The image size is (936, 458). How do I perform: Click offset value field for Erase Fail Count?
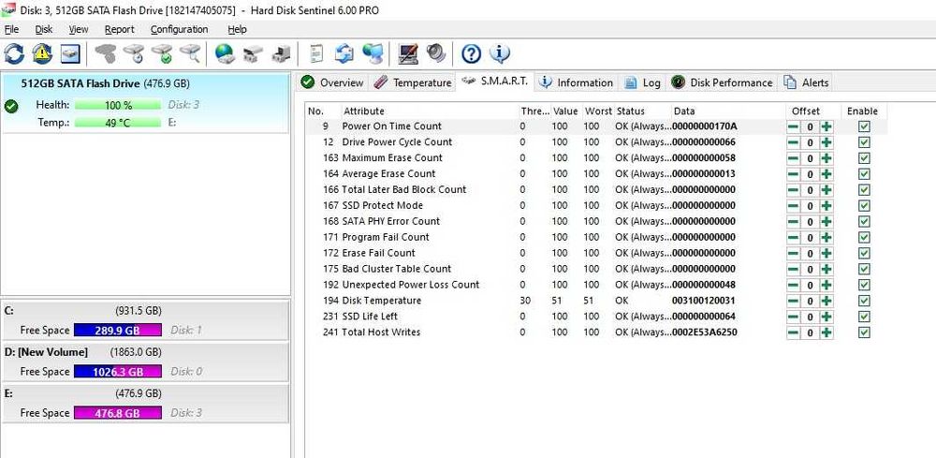click(x=810, y=253)
